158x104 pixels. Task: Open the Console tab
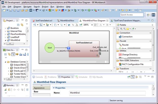[x=38, y=77]
